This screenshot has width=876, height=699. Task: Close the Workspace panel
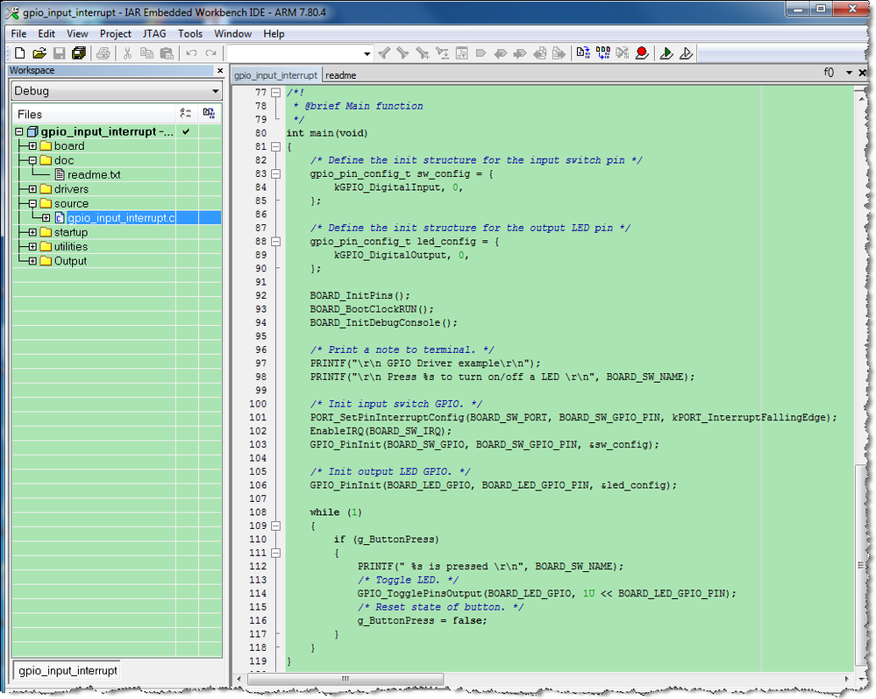(220, 70)
